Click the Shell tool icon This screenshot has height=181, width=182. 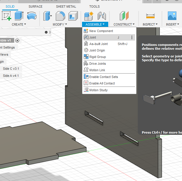click(x=73, y=16)
